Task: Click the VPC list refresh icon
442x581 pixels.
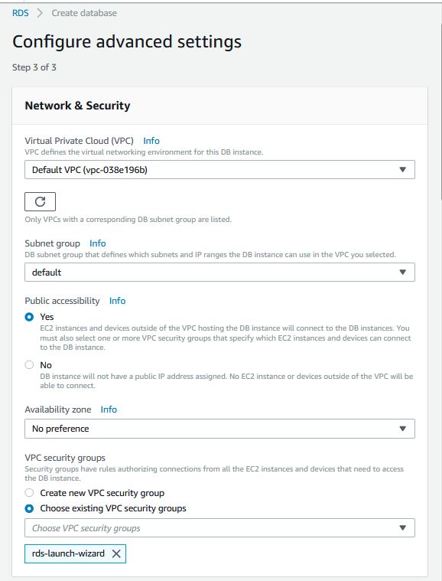Action: [40, 201]
